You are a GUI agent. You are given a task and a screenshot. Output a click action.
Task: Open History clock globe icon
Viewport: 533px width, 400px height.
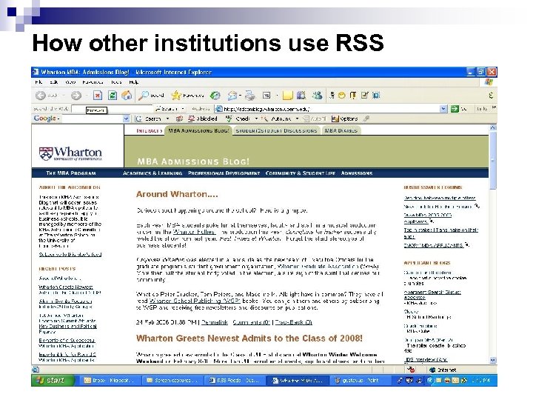pos(215,96)
